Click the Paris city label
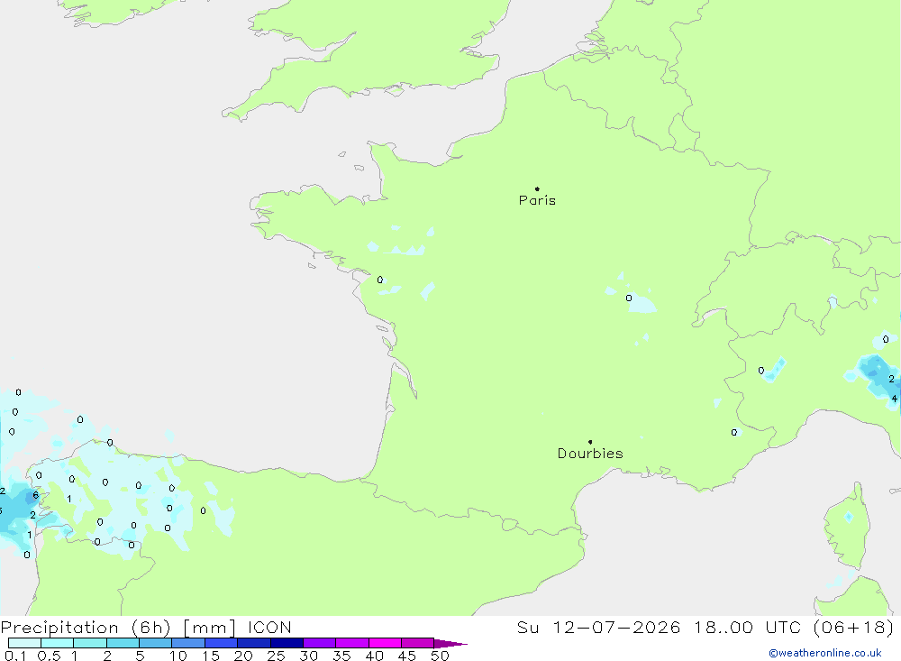The image size is (901, 661). pos(537,200)
